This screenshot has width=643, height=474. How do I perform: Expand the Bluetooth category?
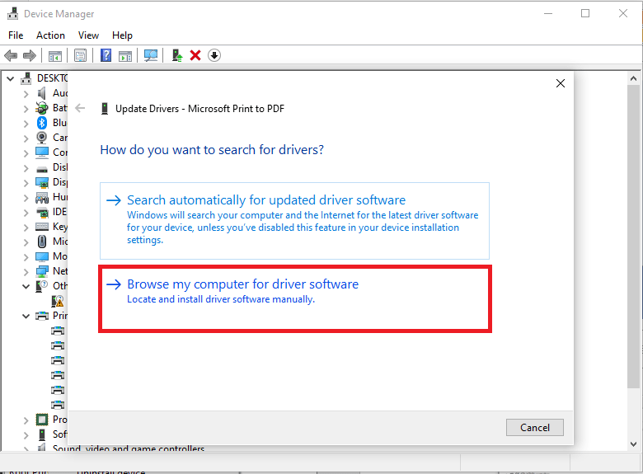[26, 124]
